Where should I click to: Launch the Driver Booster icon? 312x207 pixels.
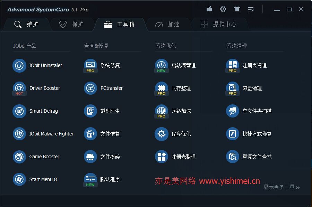pyautogui.click(x=19, y=88)
